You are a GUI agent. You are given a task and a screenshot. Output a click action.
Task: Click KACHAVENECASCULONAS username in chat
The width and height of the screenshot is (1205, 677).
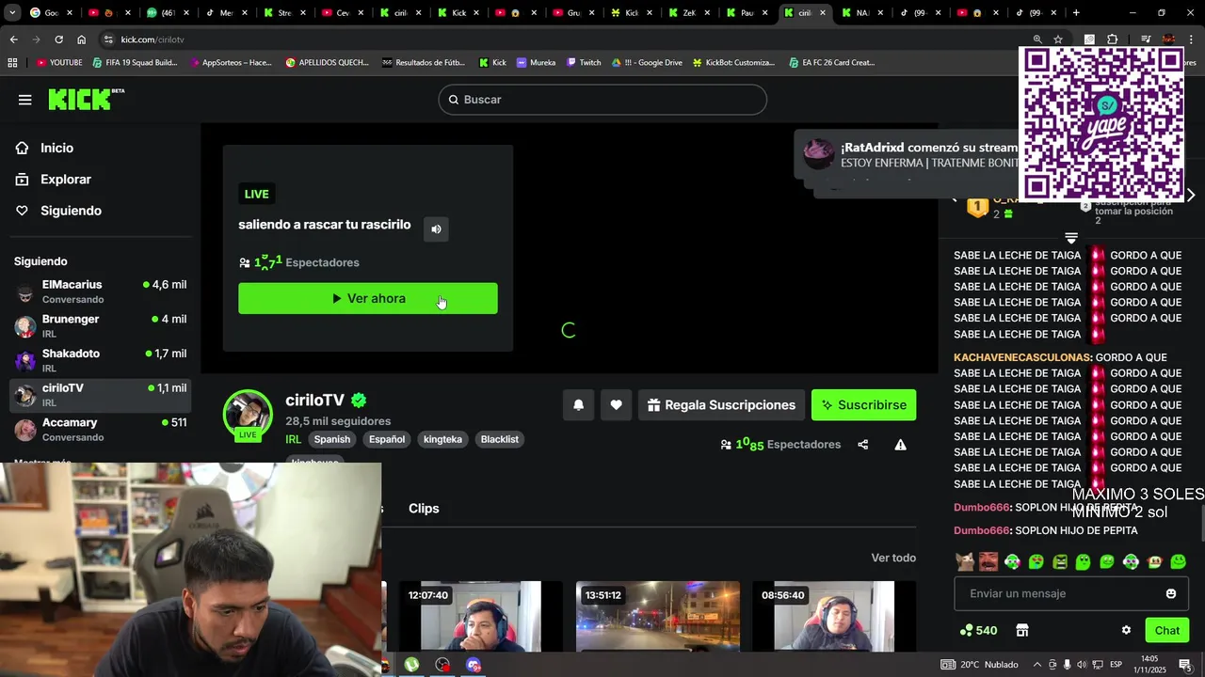click(x=1022, y=357)
